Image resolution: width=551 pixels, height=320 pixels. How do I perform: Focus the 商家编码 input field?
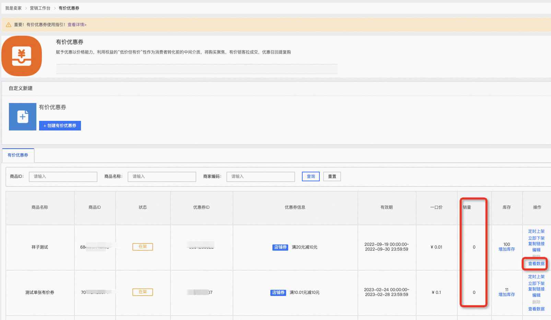[261, 176]
